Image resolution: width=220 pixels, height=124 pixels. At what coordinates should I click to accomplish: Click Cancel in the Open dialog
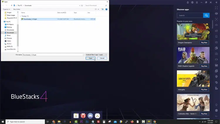click(102, 58)
